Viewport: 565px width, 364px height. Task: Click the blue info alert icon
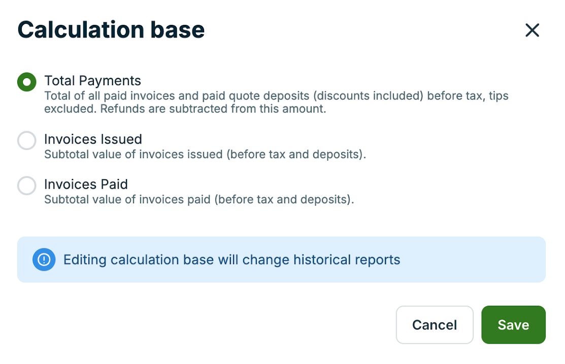pyautogui.click(x=44, y=260)
